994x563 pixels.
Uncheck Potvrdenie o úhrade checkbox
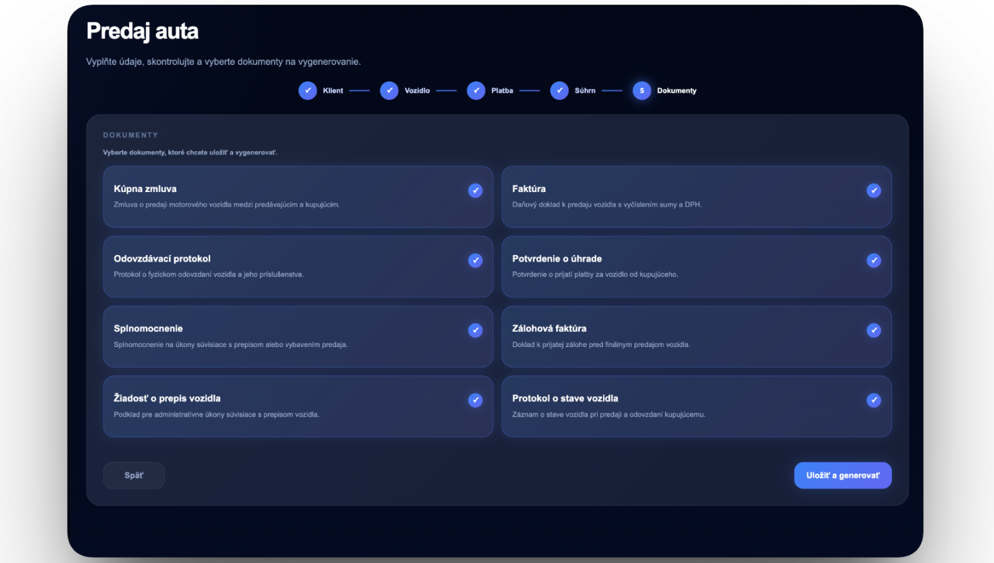coord(873,260)
